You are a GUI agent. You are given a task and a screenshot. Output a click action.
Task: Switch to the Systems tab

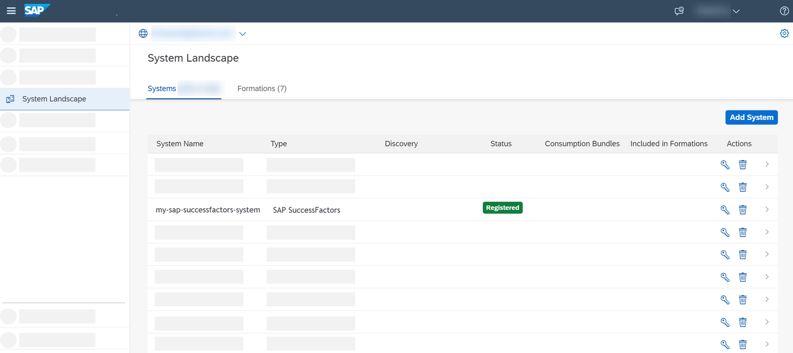[184, 89]
